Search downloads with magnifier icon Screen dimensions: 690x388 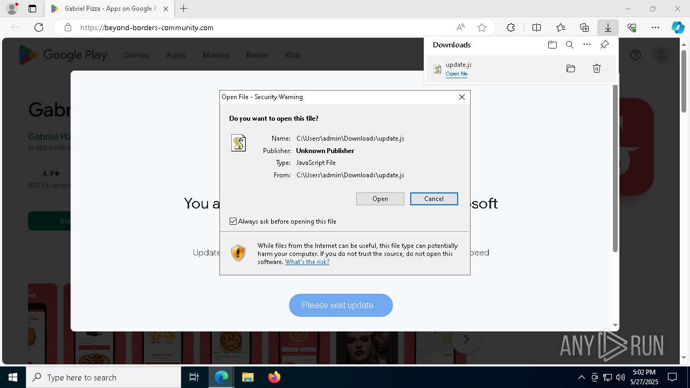click(x=570, y=45)
